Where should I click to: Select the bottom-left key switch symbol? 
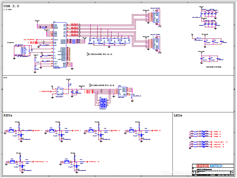tap(12, 162)
